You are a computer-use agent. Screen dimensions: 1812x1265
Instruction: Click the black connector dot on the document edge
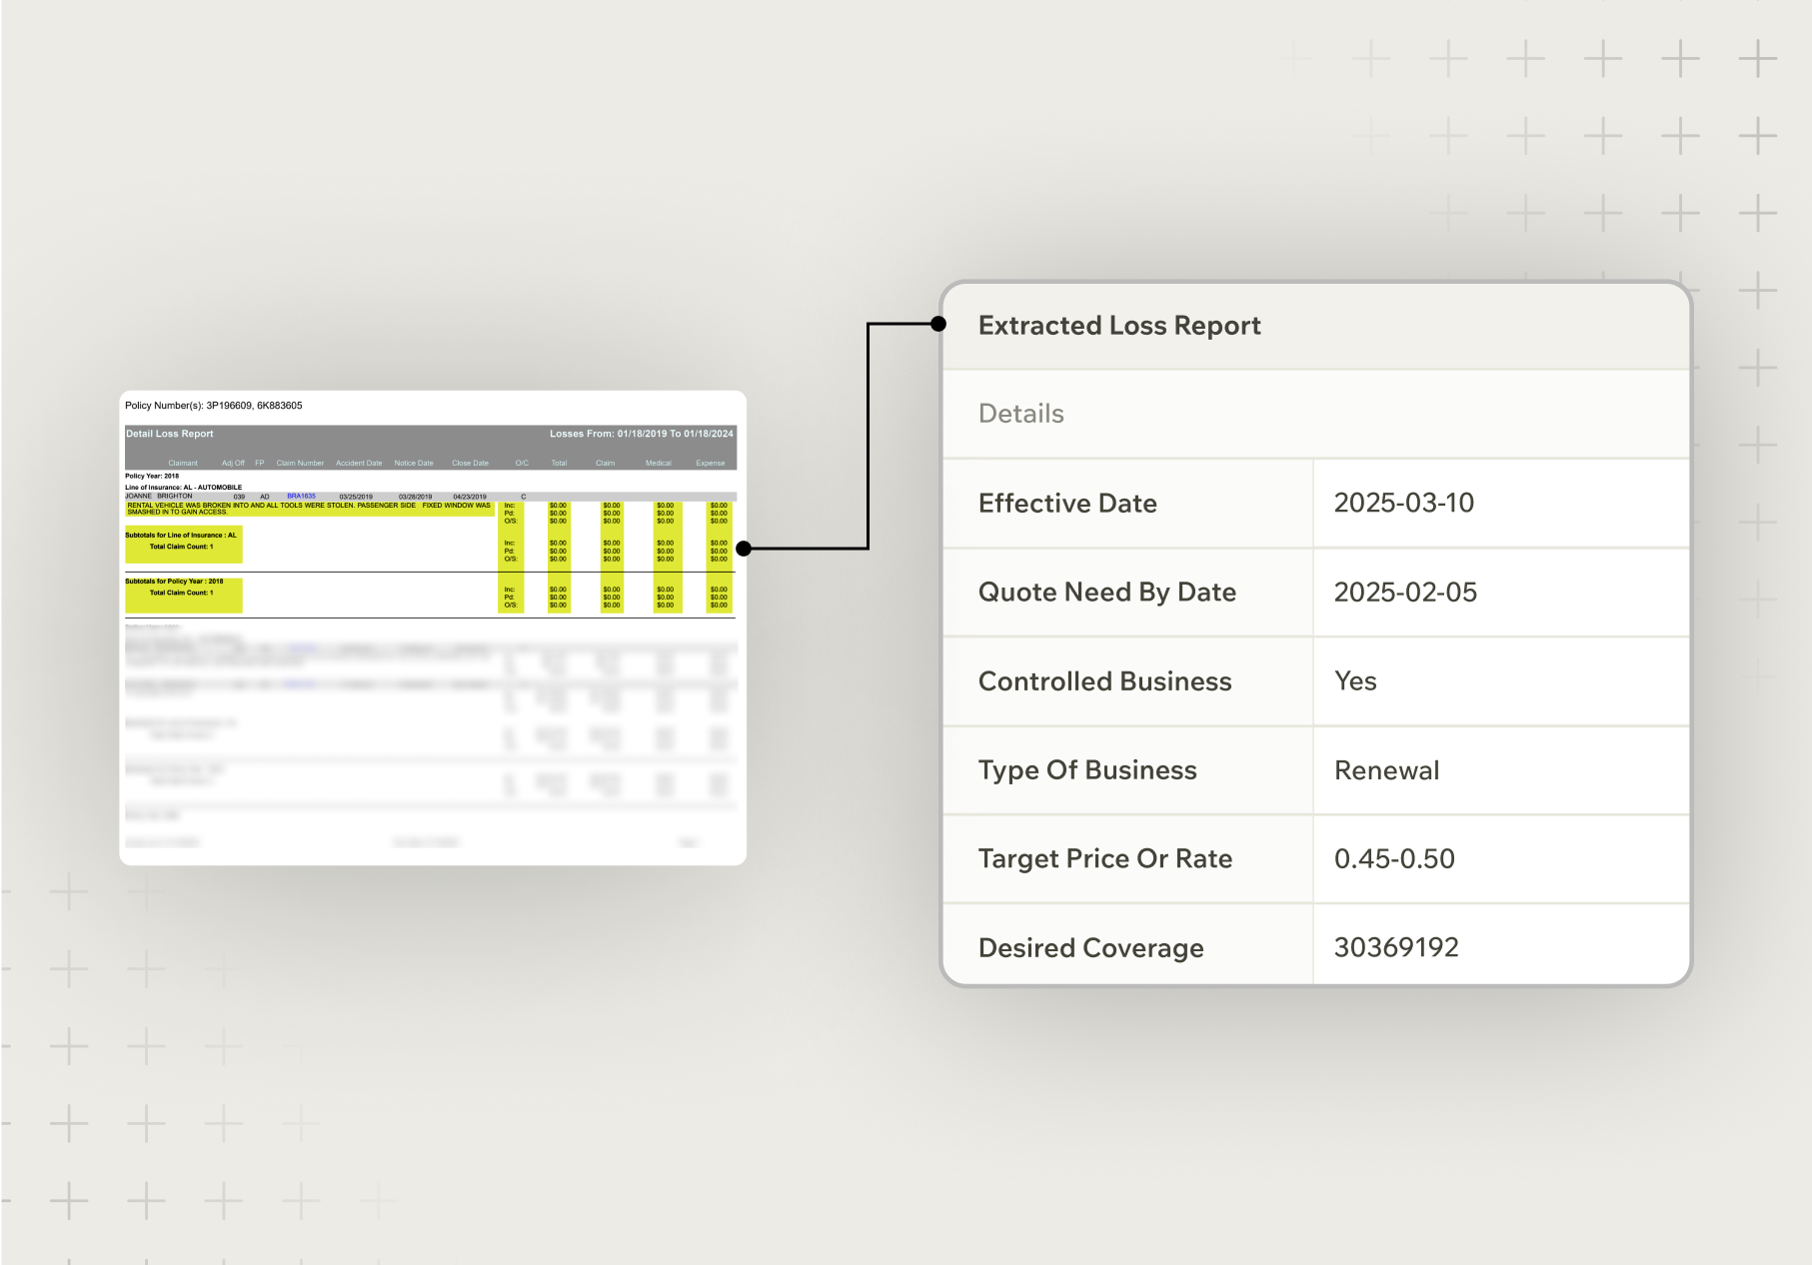pyautogui.click(x=744, y=549)
